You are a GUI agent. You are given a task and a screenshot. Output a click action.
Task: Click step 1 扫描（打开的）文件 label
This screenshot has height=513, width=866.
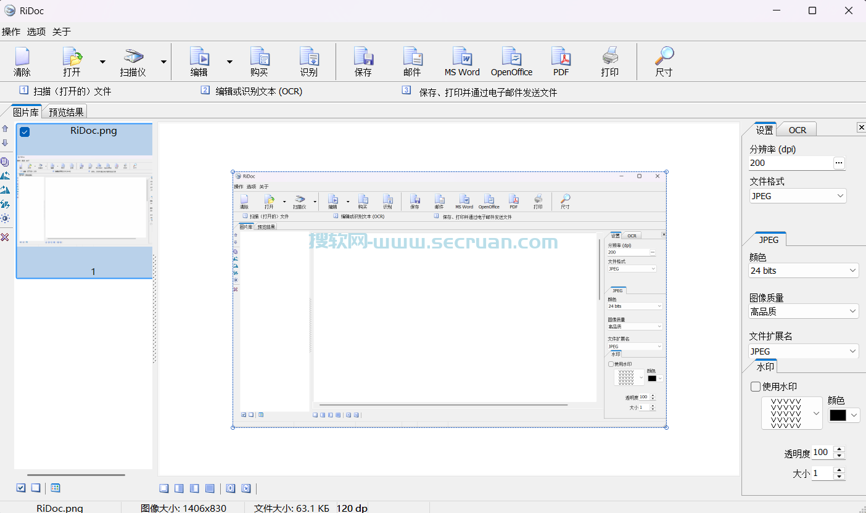pyautogui.click(x=72, y=91)
